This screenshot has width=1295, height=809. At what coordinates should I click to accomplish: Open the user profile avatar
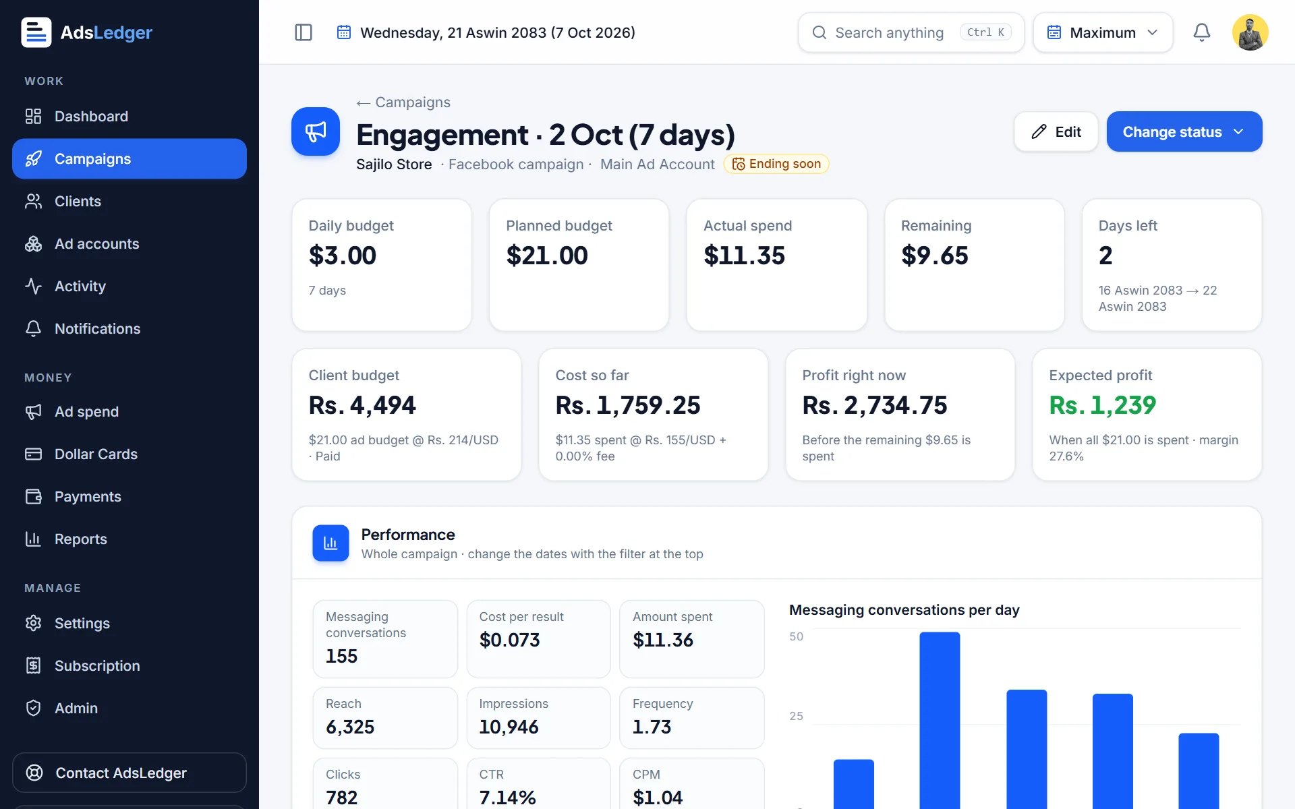coord(1250,32)
